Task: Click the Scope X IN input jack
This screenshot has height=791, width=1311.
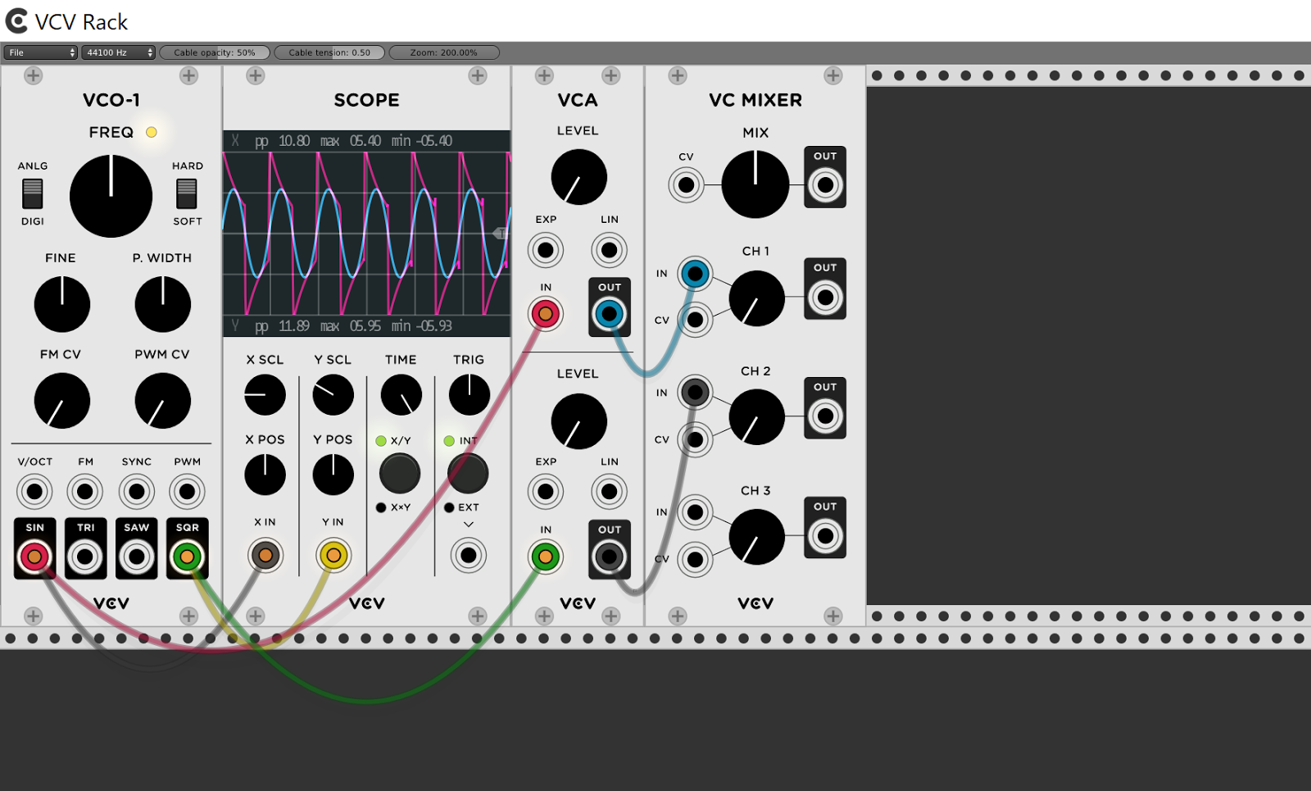Action: (265, 556)
